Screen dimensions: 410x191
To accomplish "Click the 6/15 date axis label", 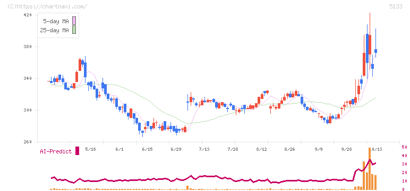I will 147,149.
